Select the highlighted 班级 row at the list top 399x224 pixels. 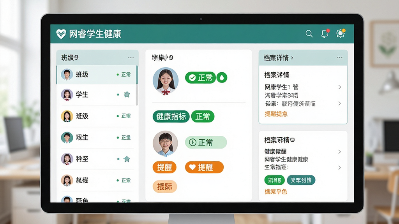[97, 75]
